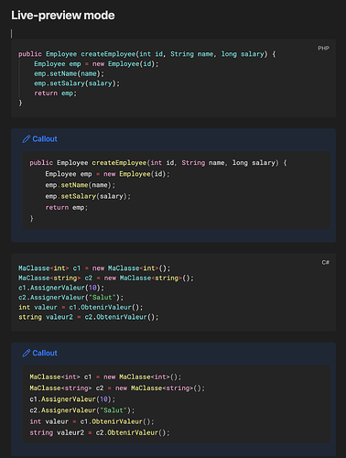This screenshot has height=458, width=346.
Task: Click 'Employee emp = new Employee(id);' in first Callout
Action: tap(107, 174)
